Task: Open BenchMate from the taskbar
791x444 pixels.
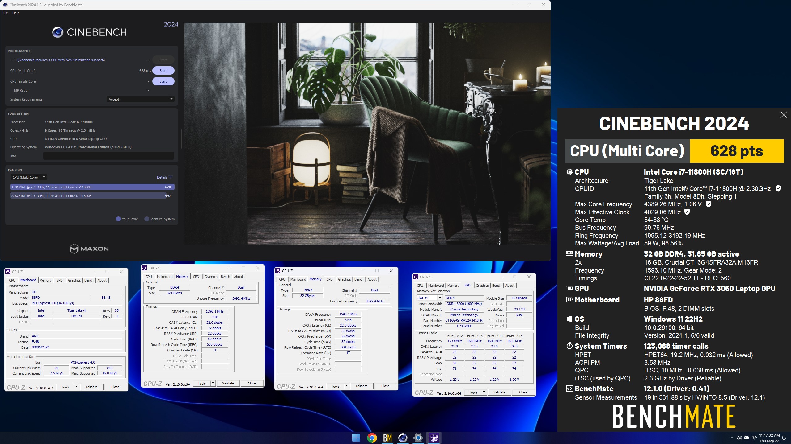Action: click(387, 438)
